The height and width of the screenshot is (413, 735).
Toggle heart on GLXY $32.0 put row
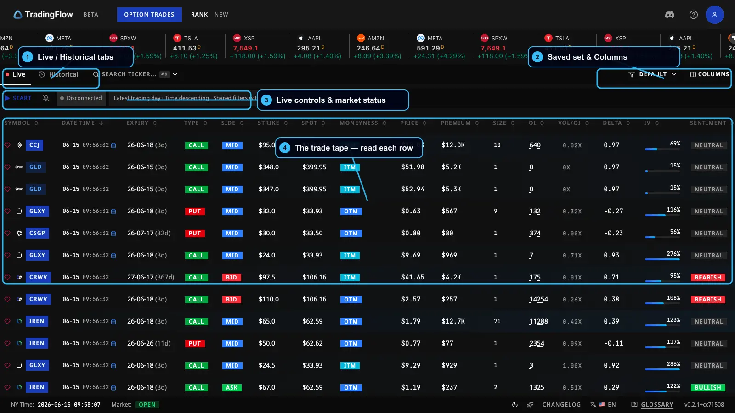point(7,211)
